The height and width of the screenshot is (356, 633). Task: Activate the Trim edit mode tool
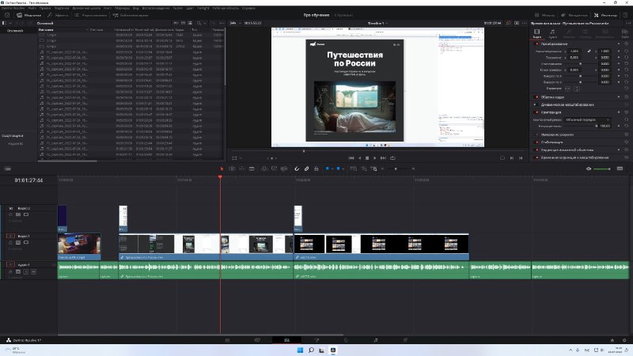(232, 169)
